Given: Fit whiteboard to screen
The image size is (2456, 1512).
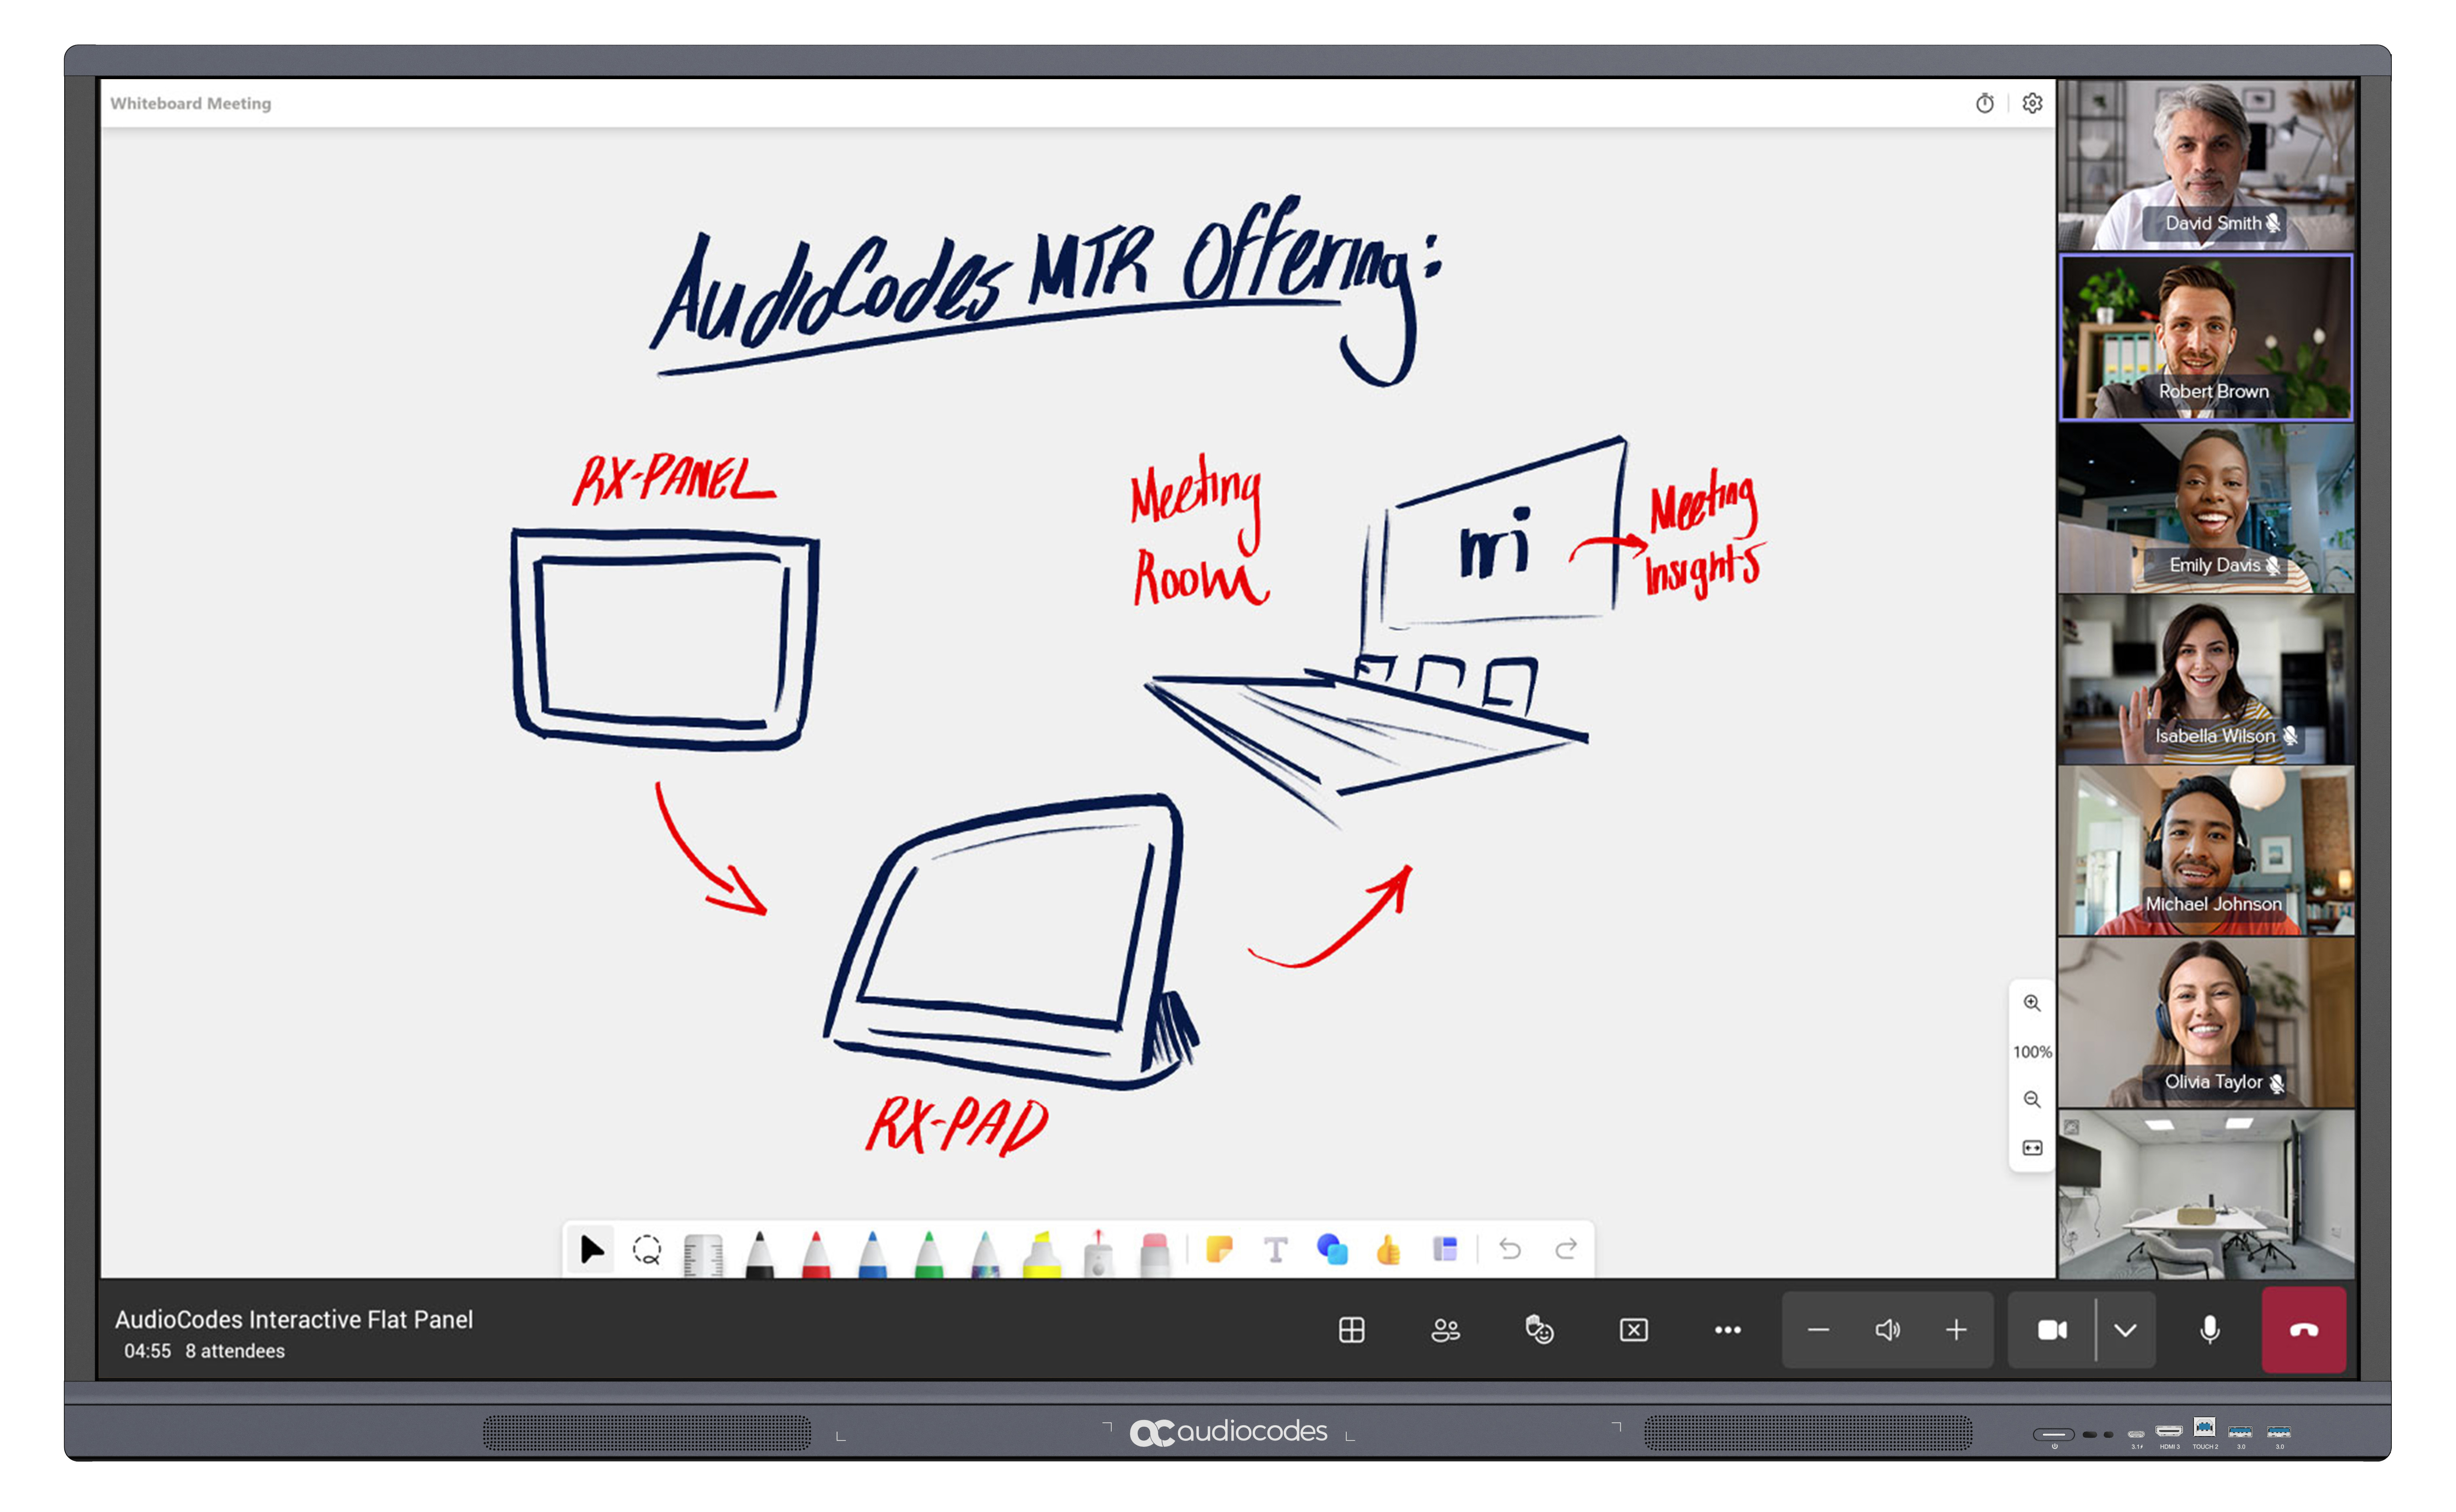Looking at the screenshot, I should (x=2032, y=1148).
